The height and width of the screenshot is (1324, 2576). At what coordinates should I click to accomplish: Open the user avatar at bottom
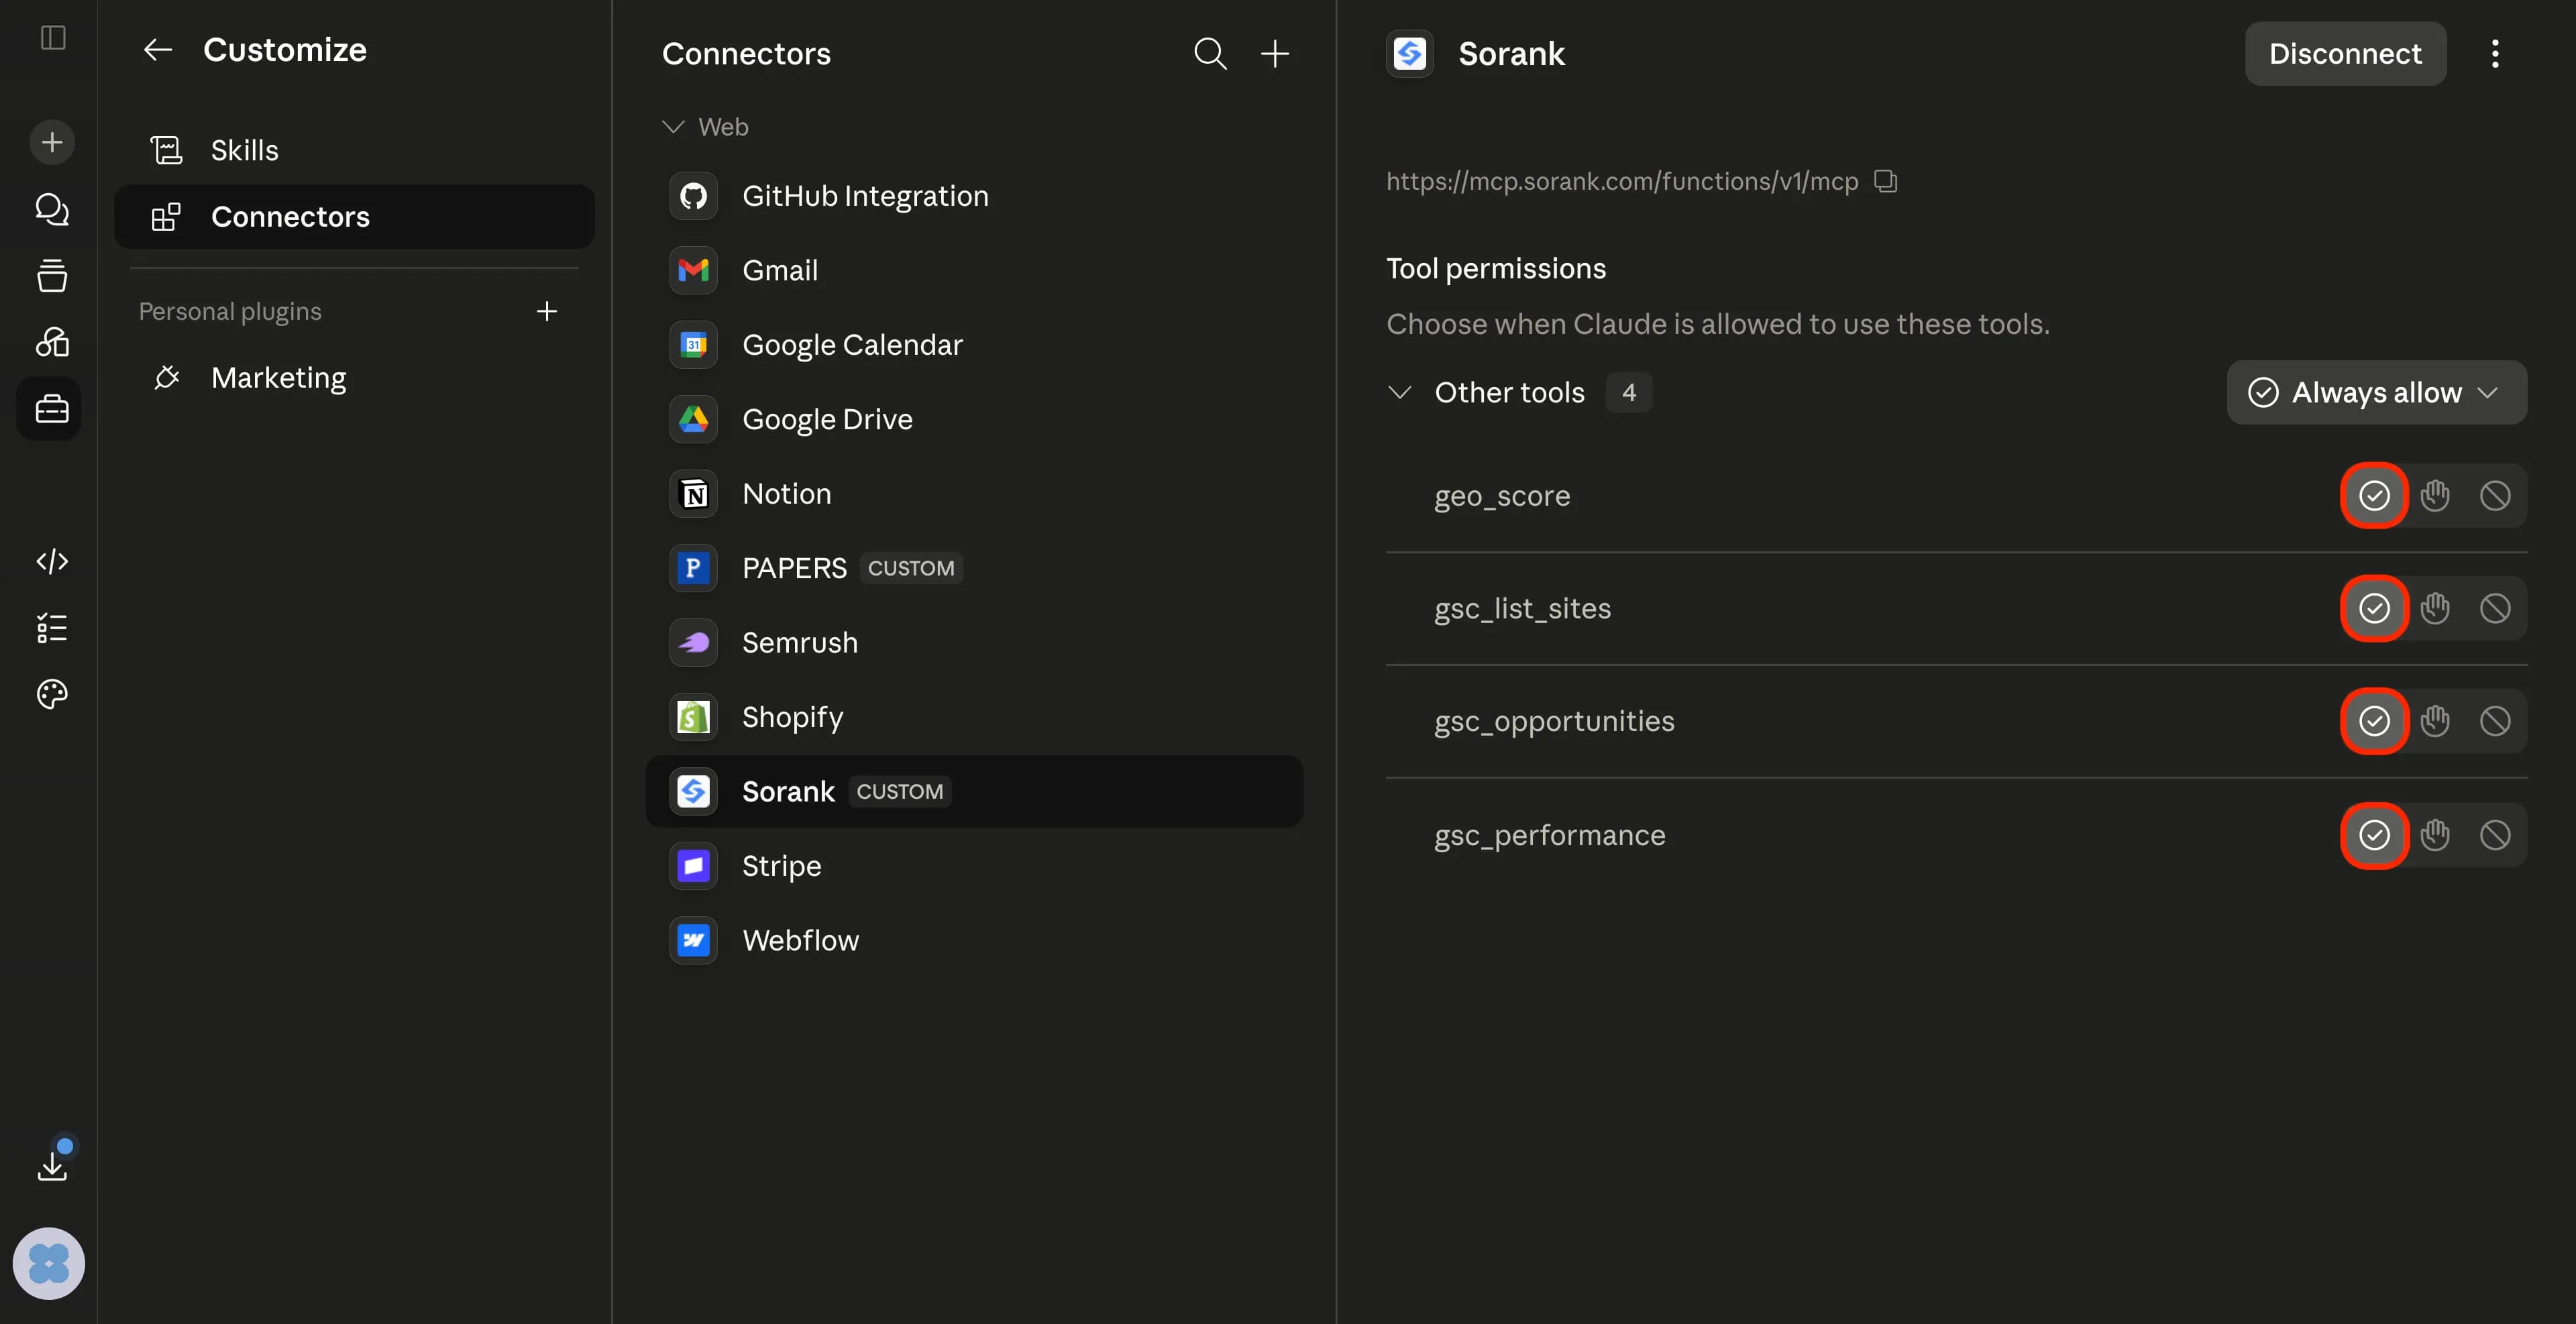coord(49,1263)
